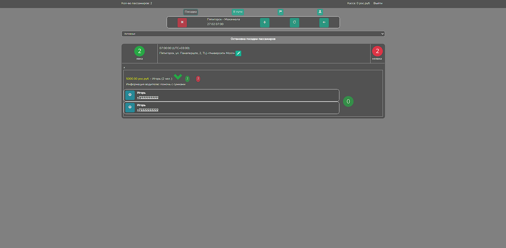
Task: Click the red X cancel trip button
Action: [182, 22]
